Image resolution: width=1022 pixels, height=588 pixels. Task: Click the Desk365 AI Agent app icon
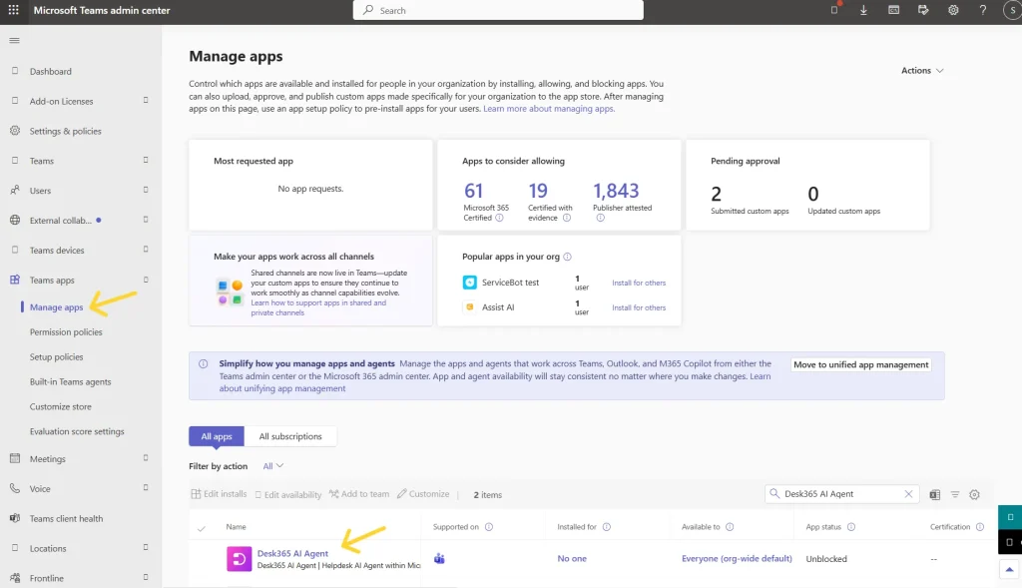240,559
